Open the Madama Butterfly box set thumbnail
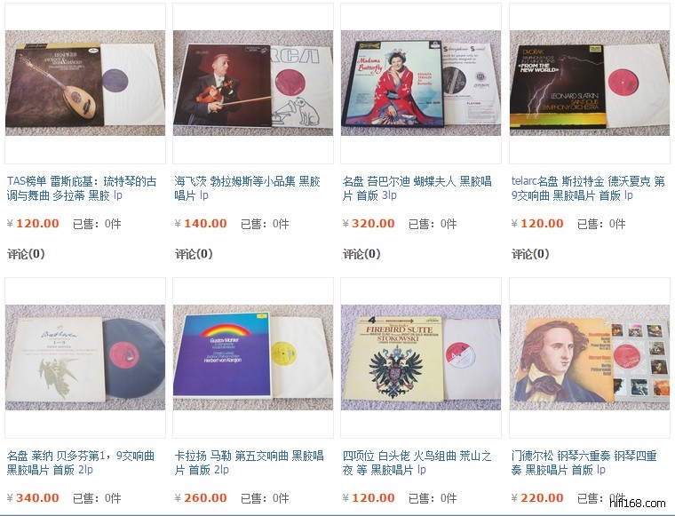Image resolution: width=675 pixels, height=516 pixels. pos(421,83)
